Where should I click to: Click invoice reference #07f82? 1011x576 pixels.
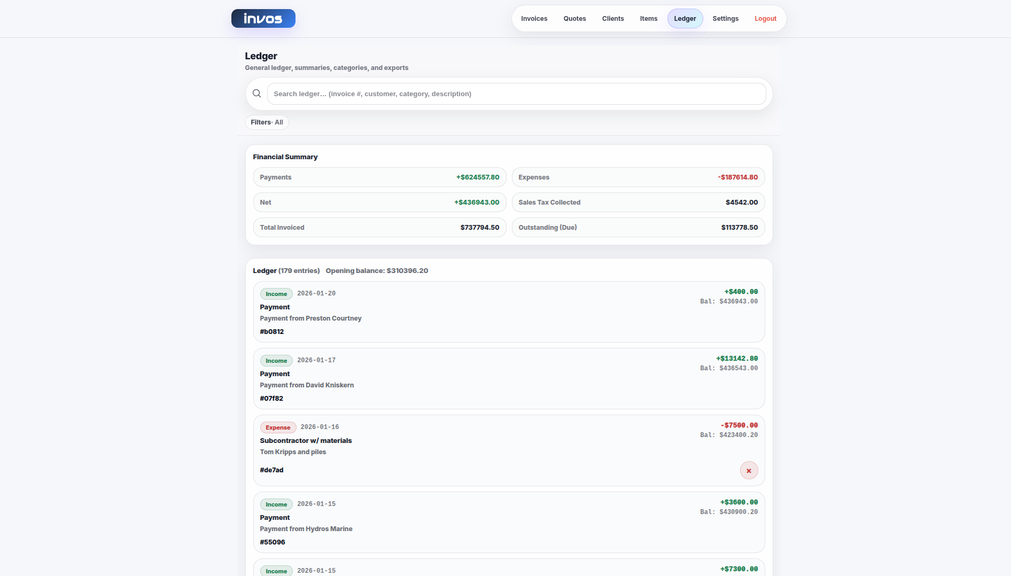271,399
